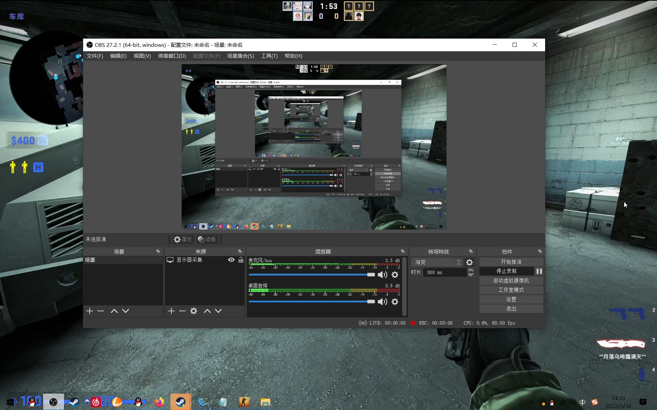Open the 工具(T) menu

point(269,56)
